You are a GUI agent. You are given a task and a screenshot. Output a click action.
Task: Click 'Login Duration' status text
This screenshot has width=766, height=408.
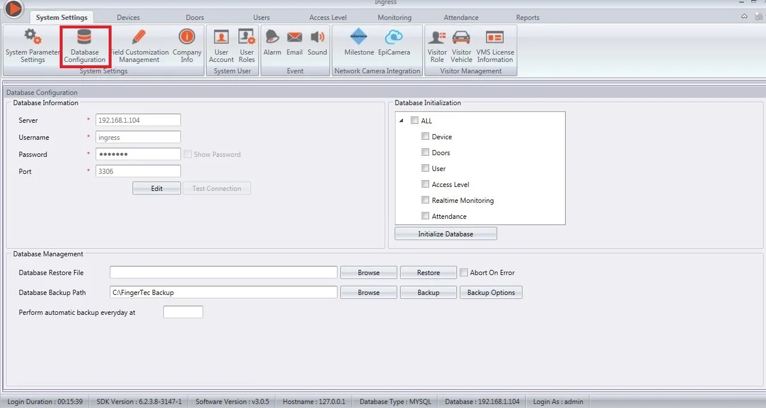pos(45,401)
